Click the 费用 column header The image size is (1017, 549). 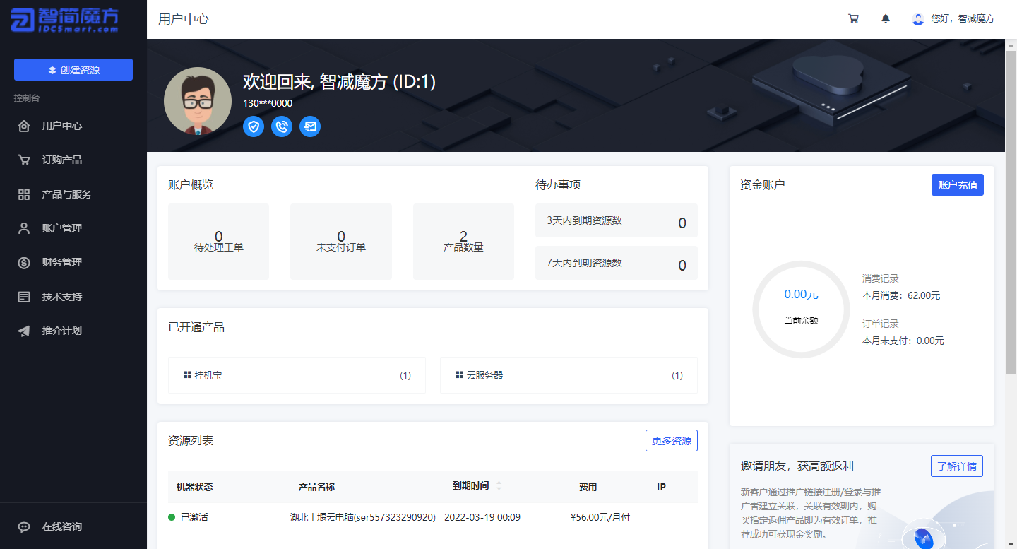[588, 487]
